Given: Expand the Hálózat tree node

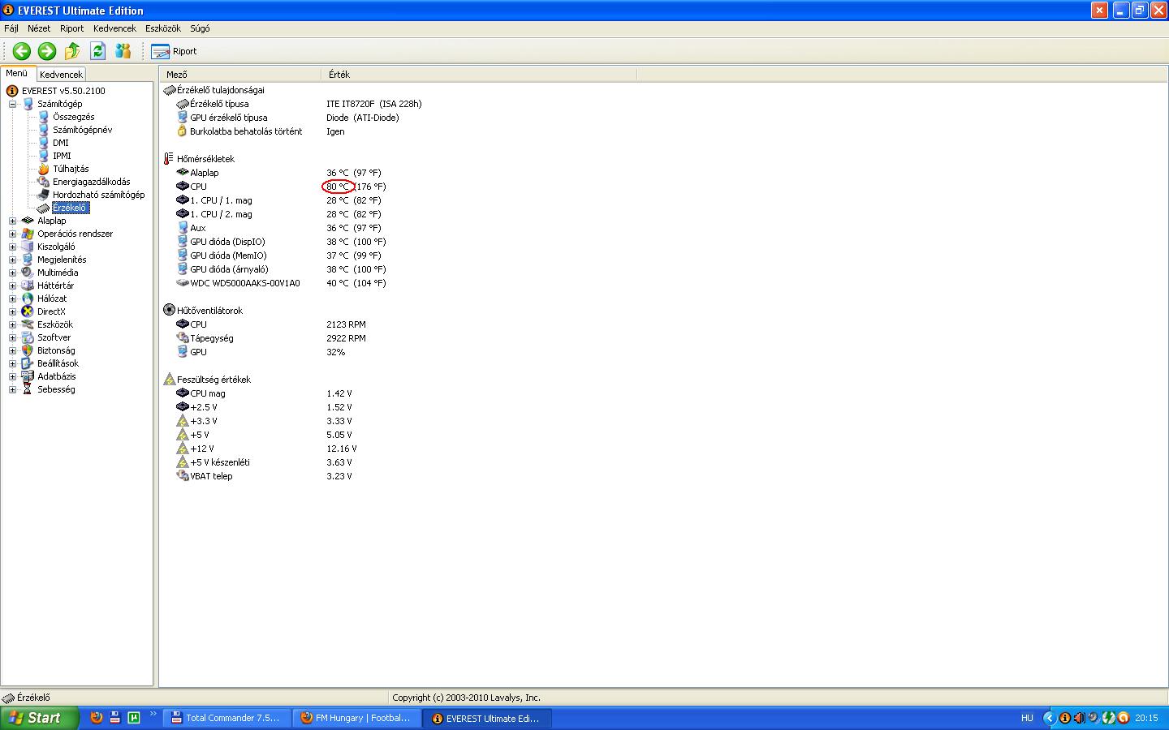Looking at the screenshot, I should tap(12, 298).
